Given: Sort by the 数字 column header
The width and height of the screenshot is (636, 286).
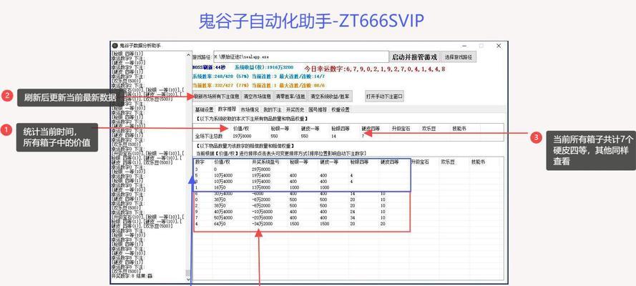Looking at the screenshot, I should click(x=199, y=162).
